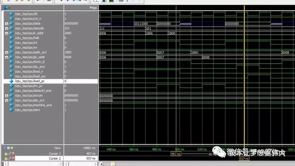Click the Cursor 2 label
The image size is (295, 166).
point(55,158)
